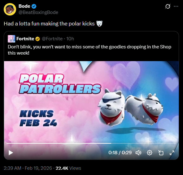Open video settings gear
This screenshot has width=183, height=175.
[150, 153]
